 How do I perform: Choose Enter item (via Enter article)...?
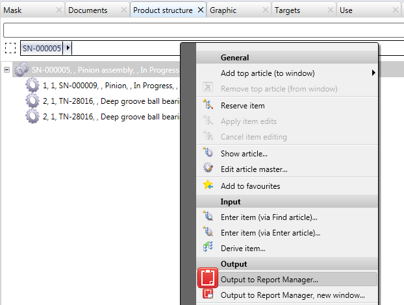(287, 233)
